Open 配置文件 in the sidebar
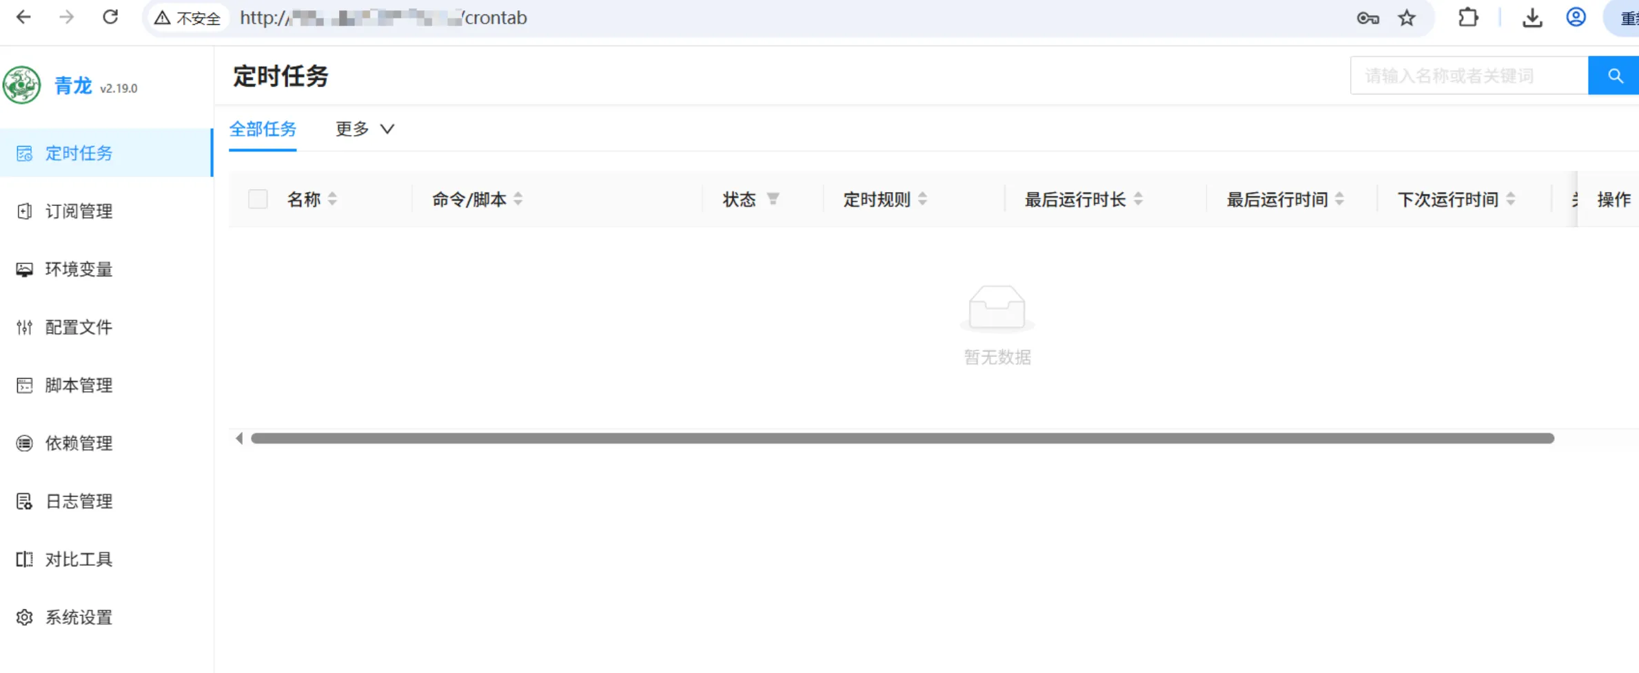The height and width of the screenshot is (673, 1639). [x=79, y=327]
